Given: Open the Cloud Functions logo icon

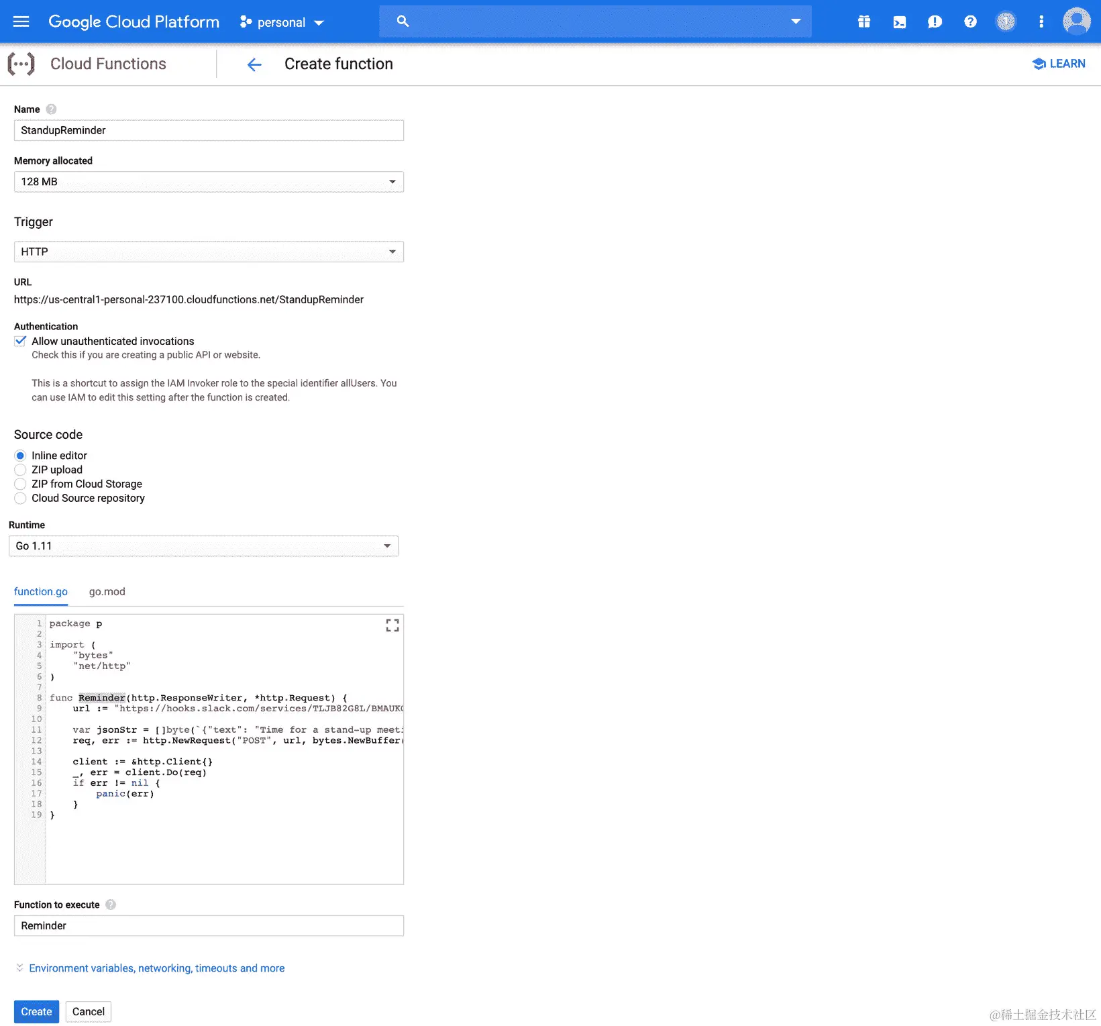Looking at the screenshot, I should click(x=22, y=63).
